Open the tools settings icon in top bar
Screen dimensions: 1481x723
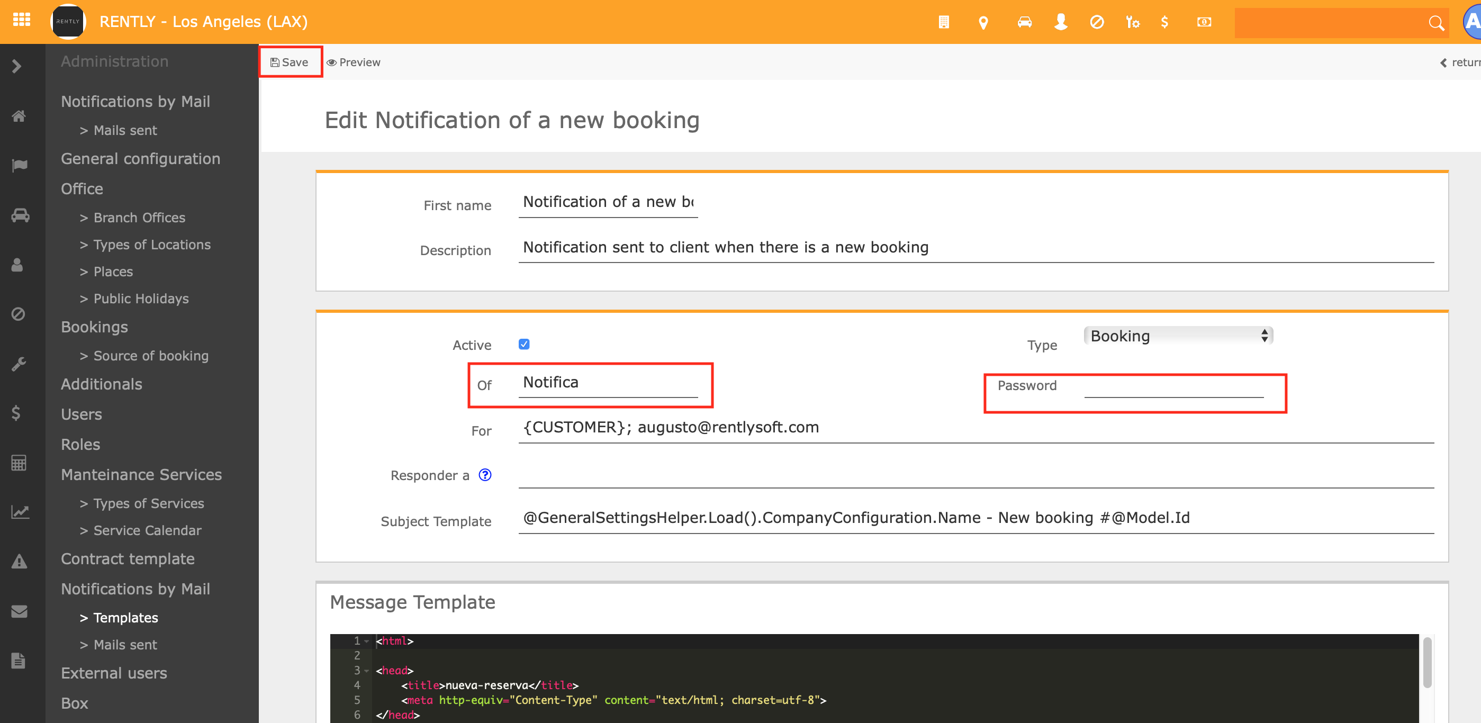(1133, 22)
